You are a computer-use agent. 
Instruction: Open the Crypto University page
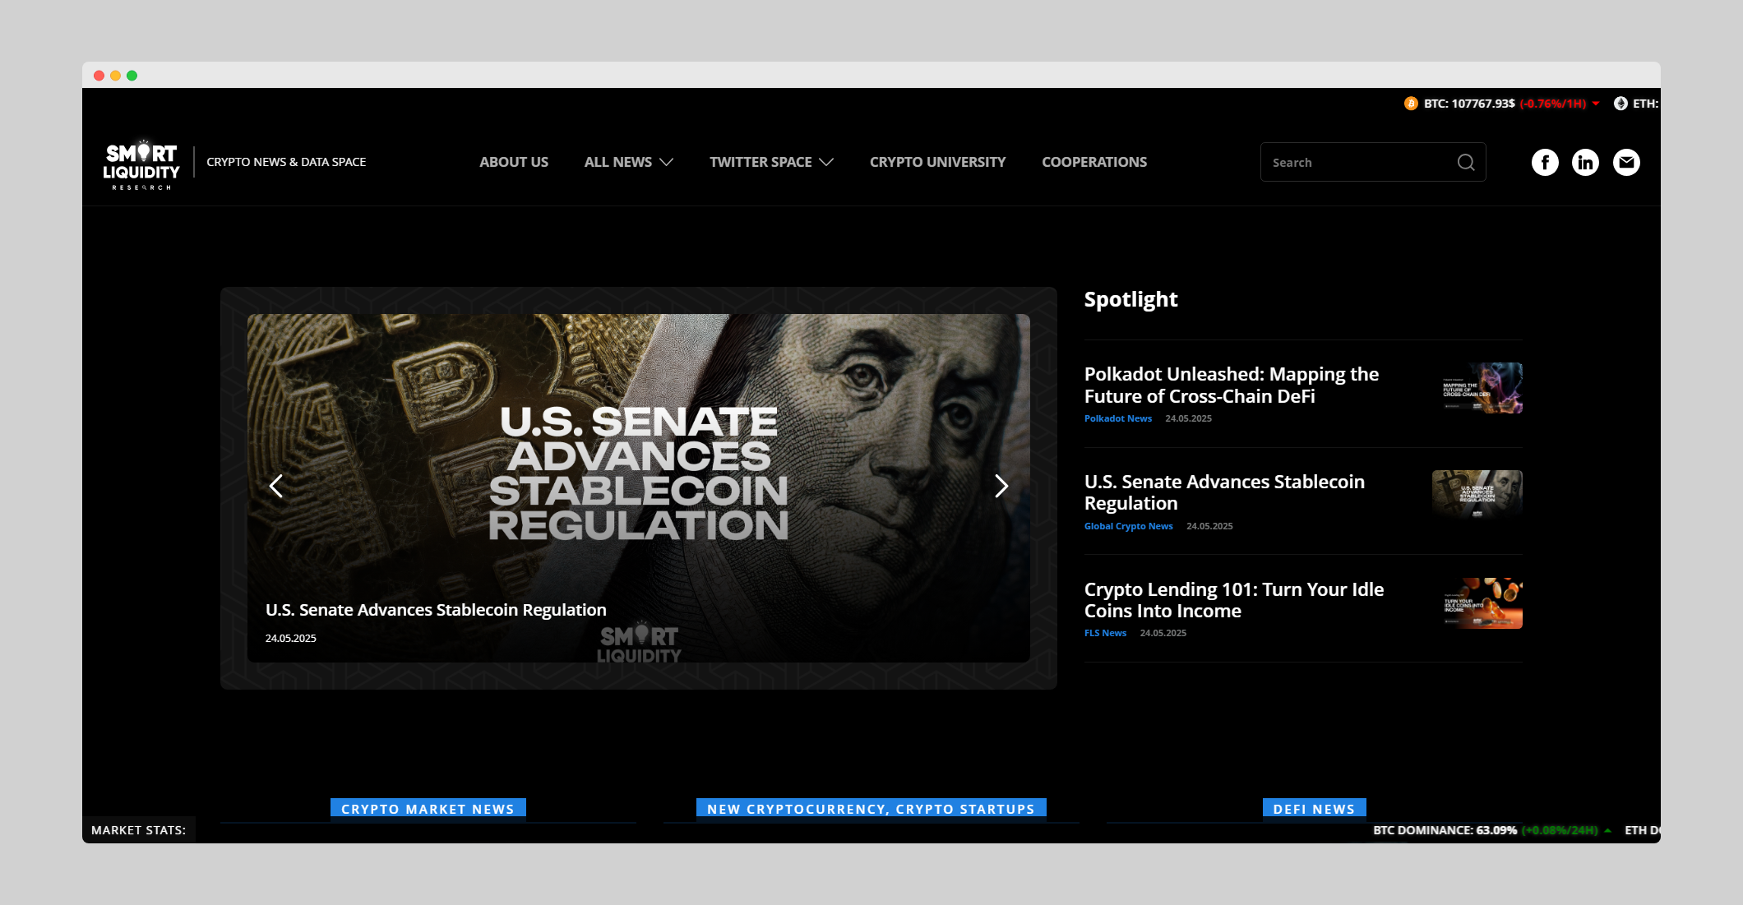(937, 162)
